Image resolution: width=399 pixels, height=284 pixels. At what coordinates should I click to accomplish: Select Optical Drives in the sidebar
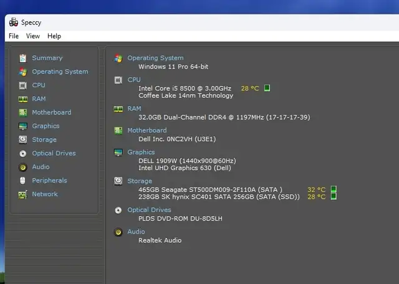pyautogui.click(x=54, y=153)
